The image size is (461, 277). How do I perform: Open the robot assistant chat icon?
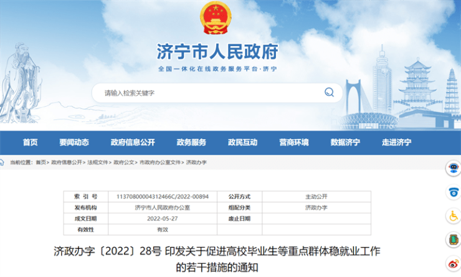(x=453, y=168)
